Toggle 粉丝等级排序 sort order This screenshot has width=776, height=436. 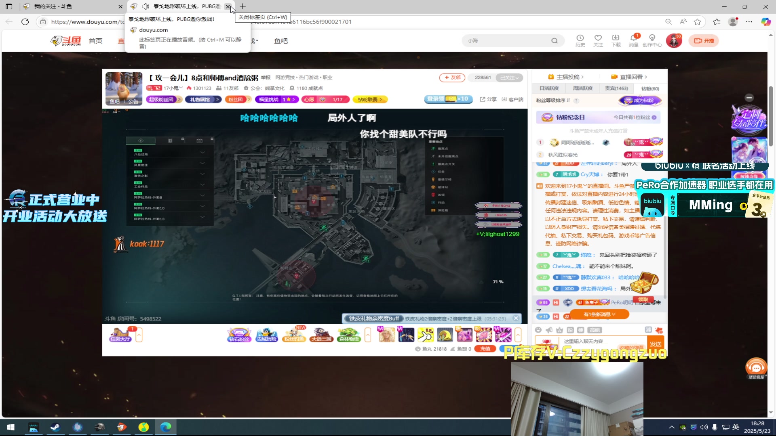[x=553, y=101]
